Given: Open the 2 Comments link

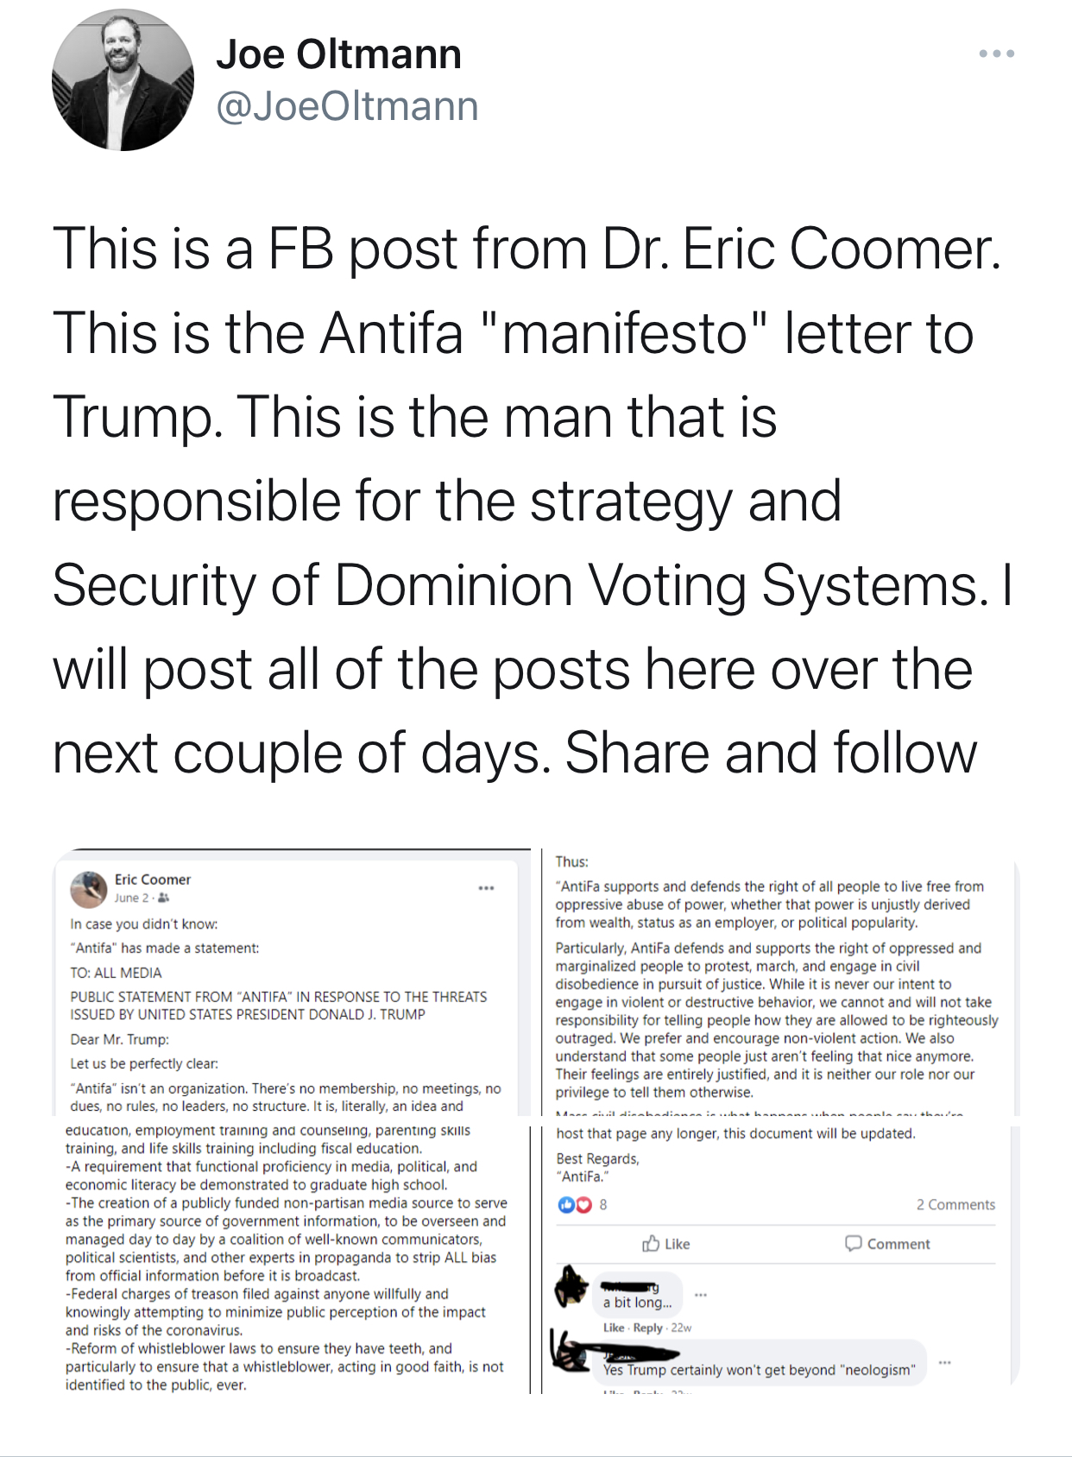Looking at the screenshot, I should (x=955, y=1205).
